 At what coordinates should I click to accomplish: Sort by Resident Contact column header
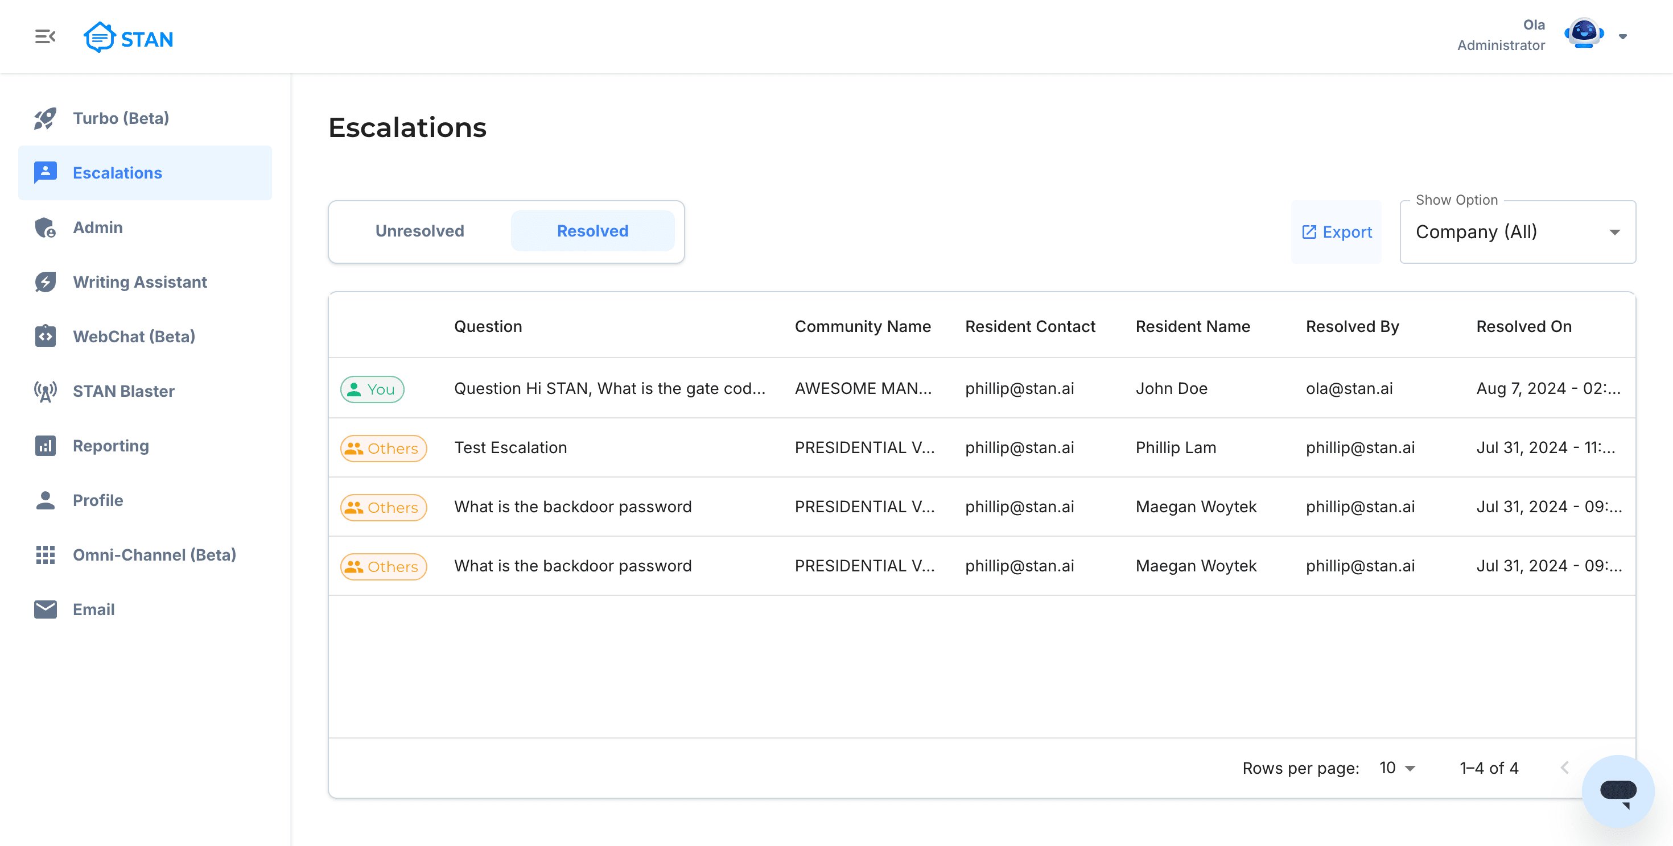click(x=1030, y=326)
